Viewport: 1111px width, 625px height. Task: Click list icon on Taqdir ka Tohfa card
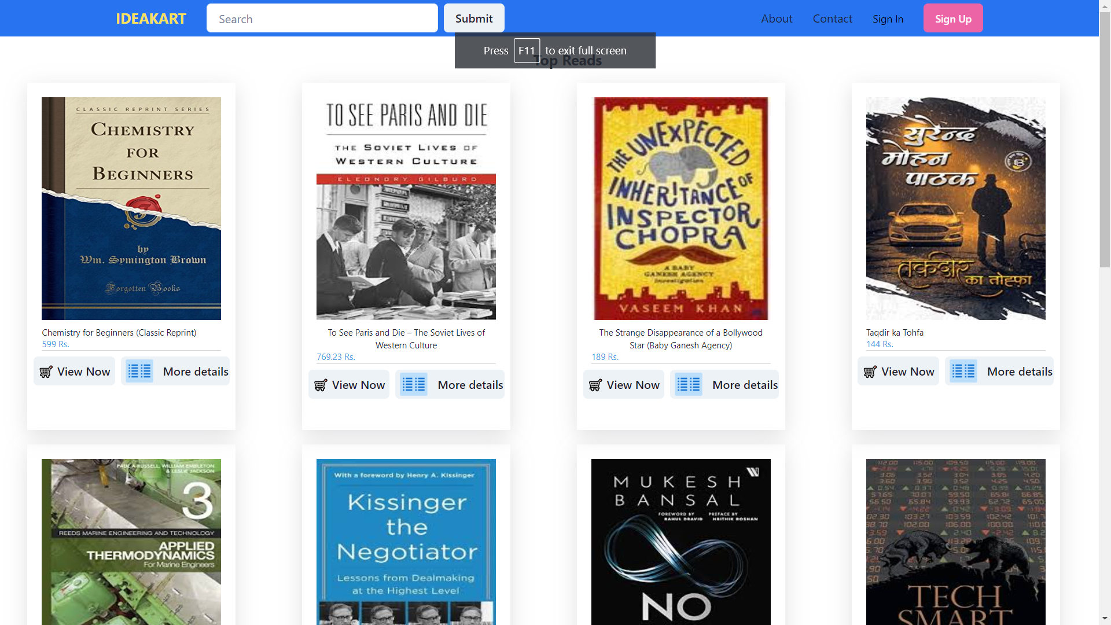963,372
